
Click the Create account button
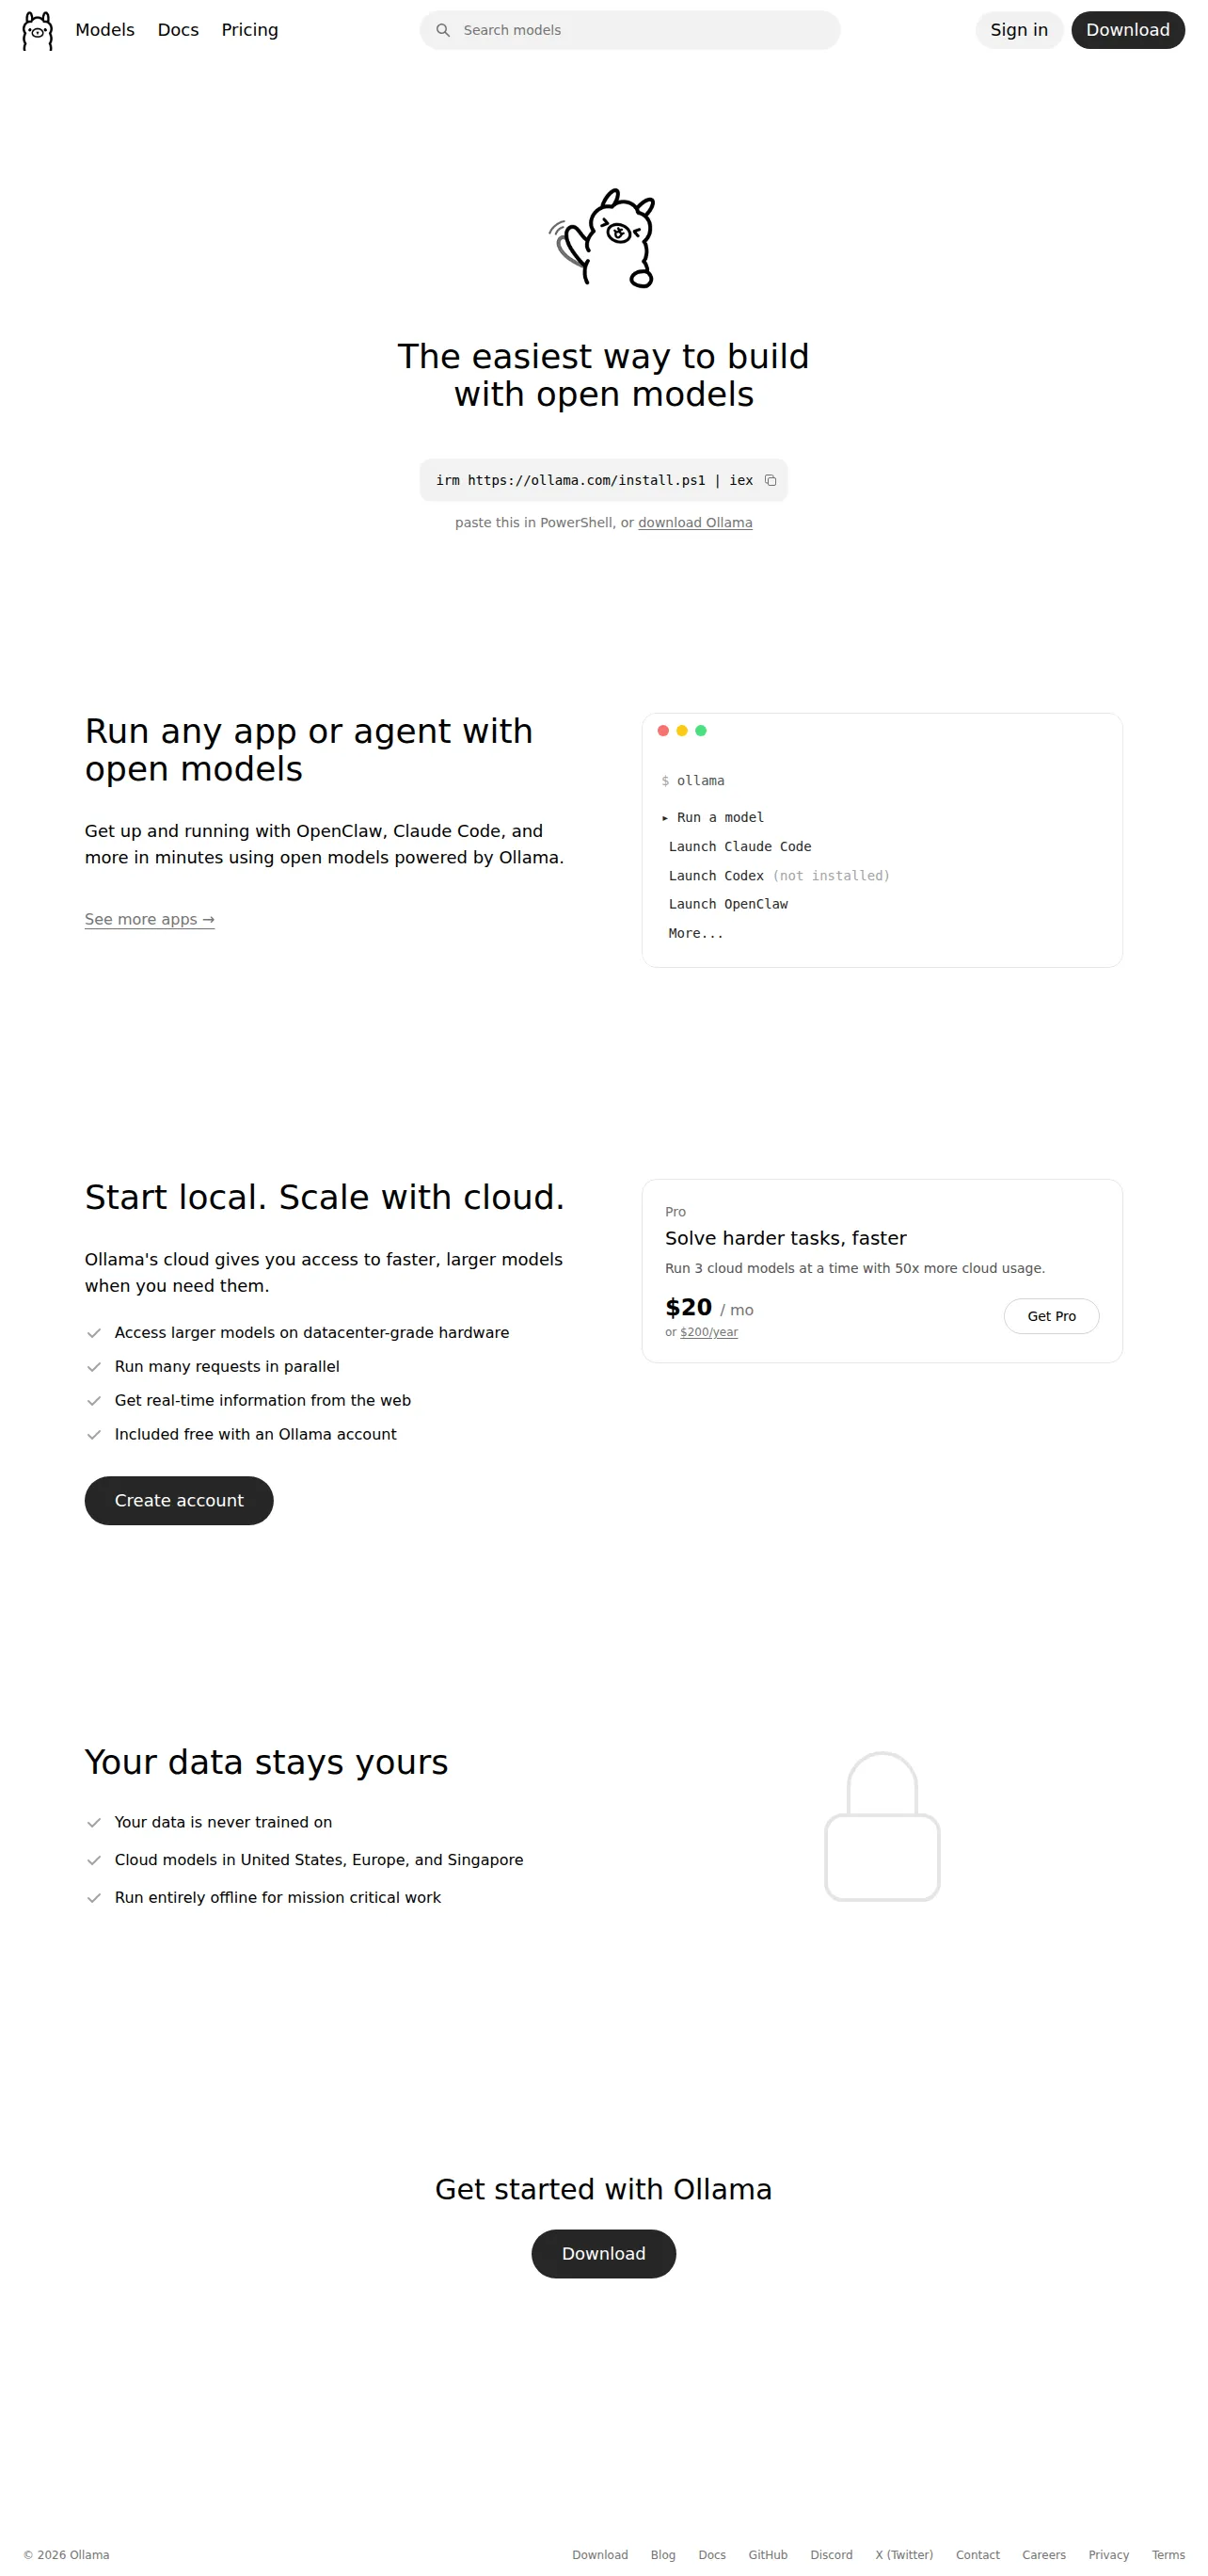[x=179, y=1500]
